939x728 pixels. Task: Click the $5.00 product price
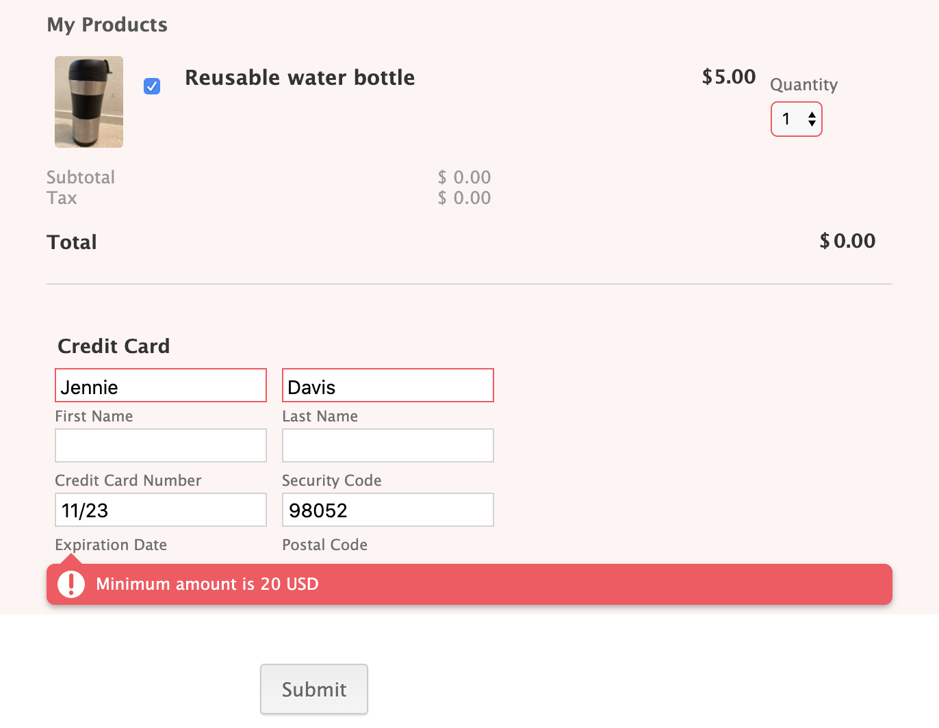click(728, 77)
